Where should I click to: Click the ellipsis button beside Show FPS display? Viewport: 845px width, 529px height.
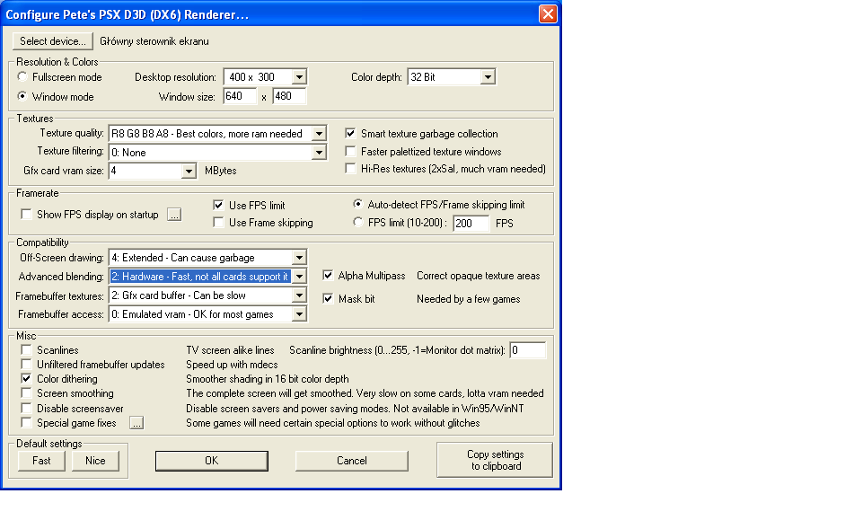(174, 215)
